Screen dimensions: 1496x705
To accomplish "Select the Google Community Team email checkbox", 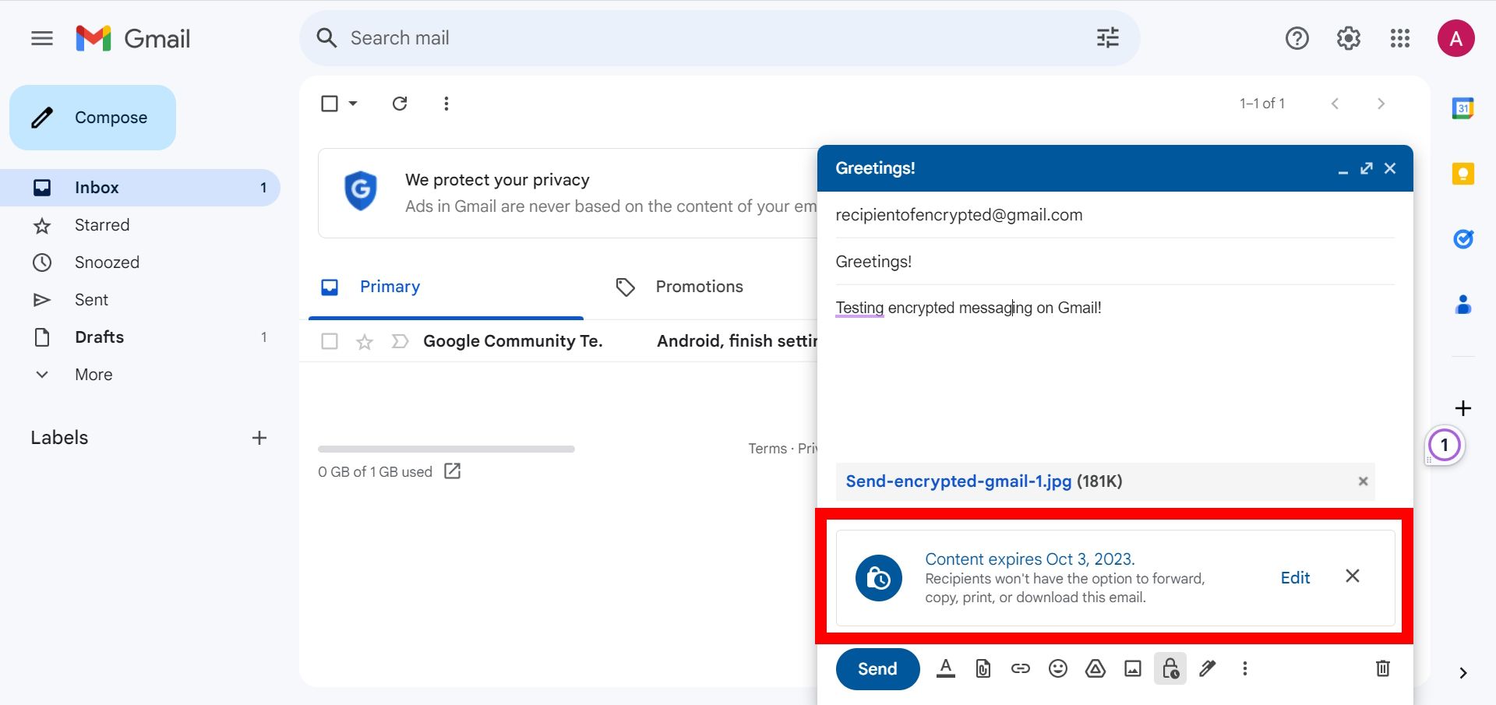I will [x=330, y=341].
